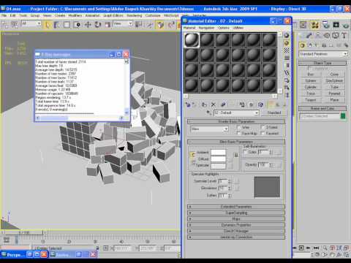Toggle Backlight icon in Material Editor
351x263 pixels.
point(287,43)
